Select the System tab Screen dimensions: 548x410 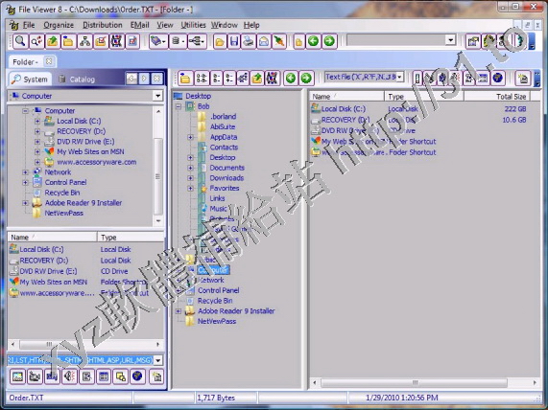pyautogui.click(x=30, y=80)
